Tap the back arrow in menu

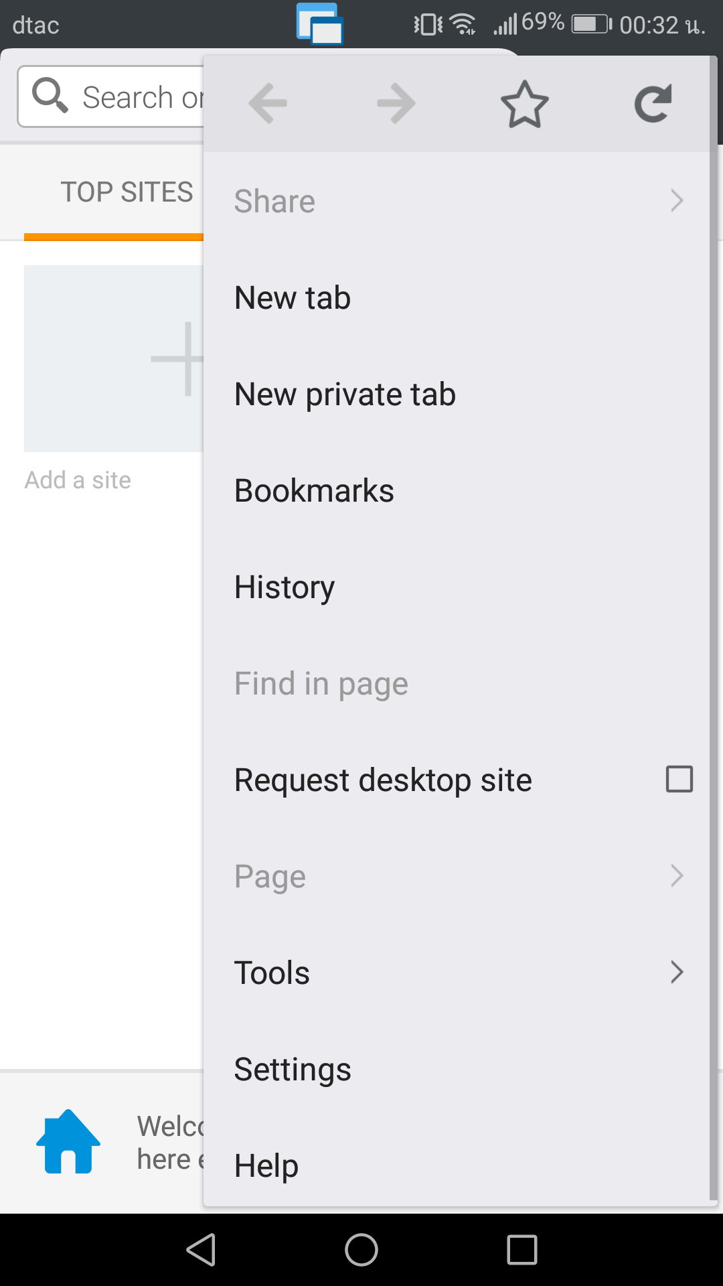point(268,103)
